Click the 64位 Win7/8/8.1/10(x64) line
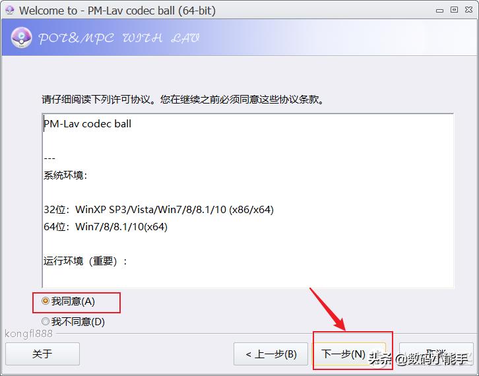 coord(106,227)
